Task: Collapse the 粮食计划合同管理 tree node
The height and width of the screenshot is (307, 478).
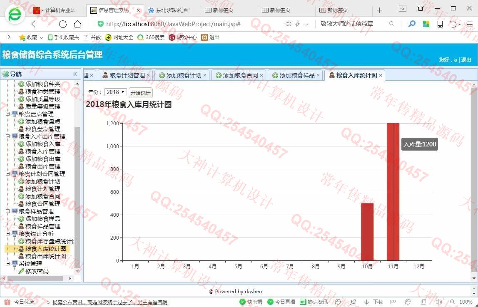Action: tap(7, 174)
